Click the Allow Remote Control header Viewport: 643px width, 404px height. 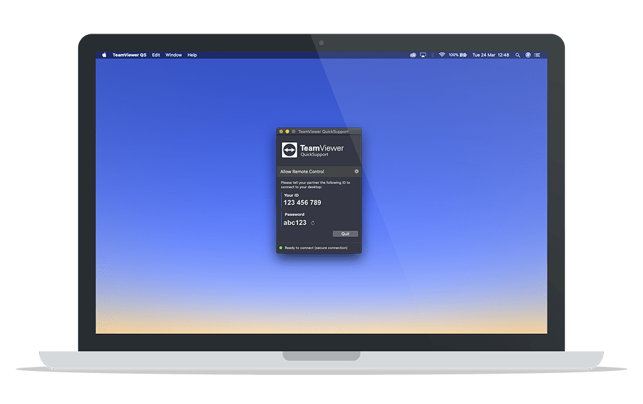[302, 172]
